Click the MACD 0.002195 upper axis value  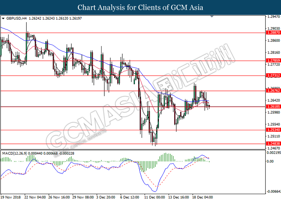(274, 152)
